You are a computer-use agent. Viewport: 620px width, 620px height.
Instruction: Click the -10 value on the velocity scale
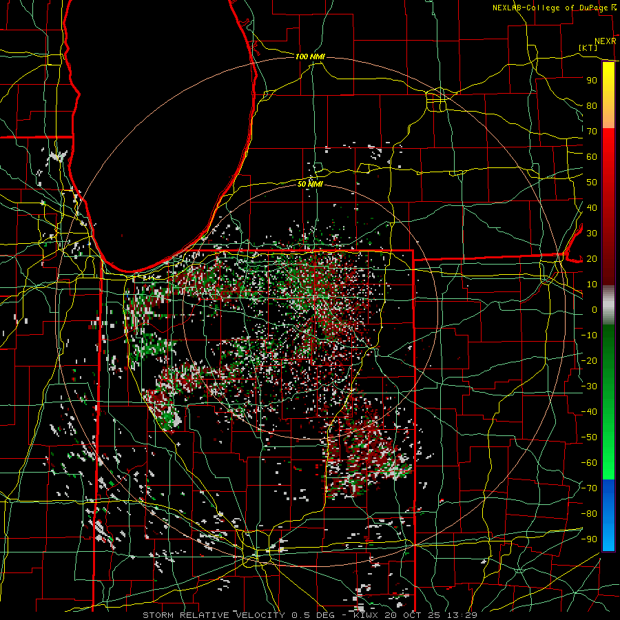589,335
